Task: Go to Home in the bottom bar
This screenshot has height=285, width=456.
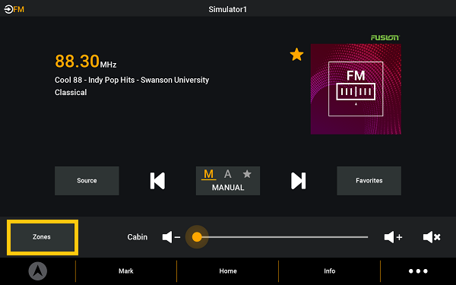Action: pyautogui.click(x=228, y=271)
